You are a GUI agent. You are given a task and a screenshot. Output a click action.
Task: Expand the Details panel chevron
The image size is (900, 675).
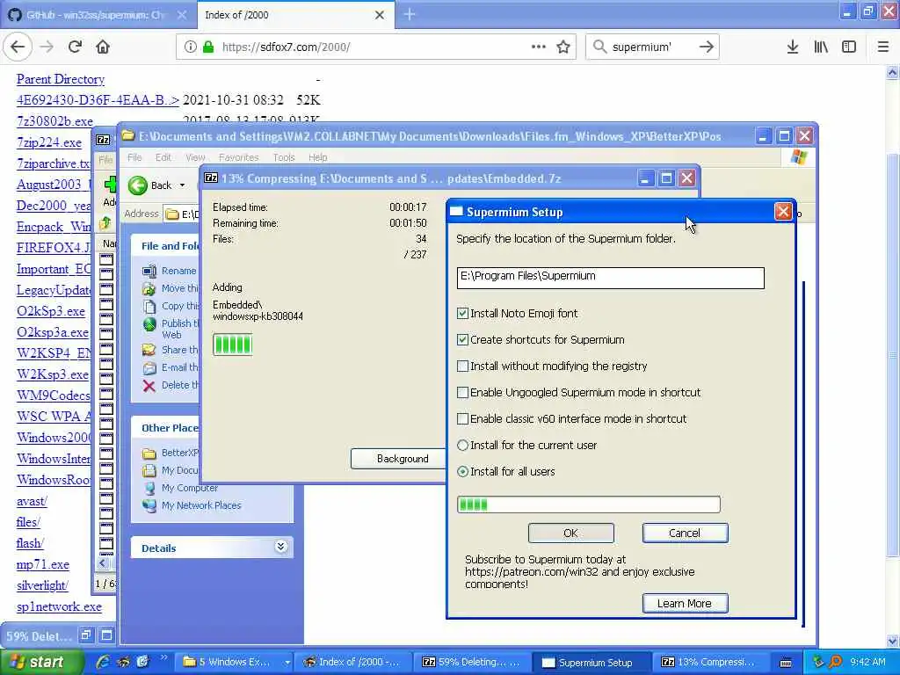pyautogui.click(x=280, y=546)
